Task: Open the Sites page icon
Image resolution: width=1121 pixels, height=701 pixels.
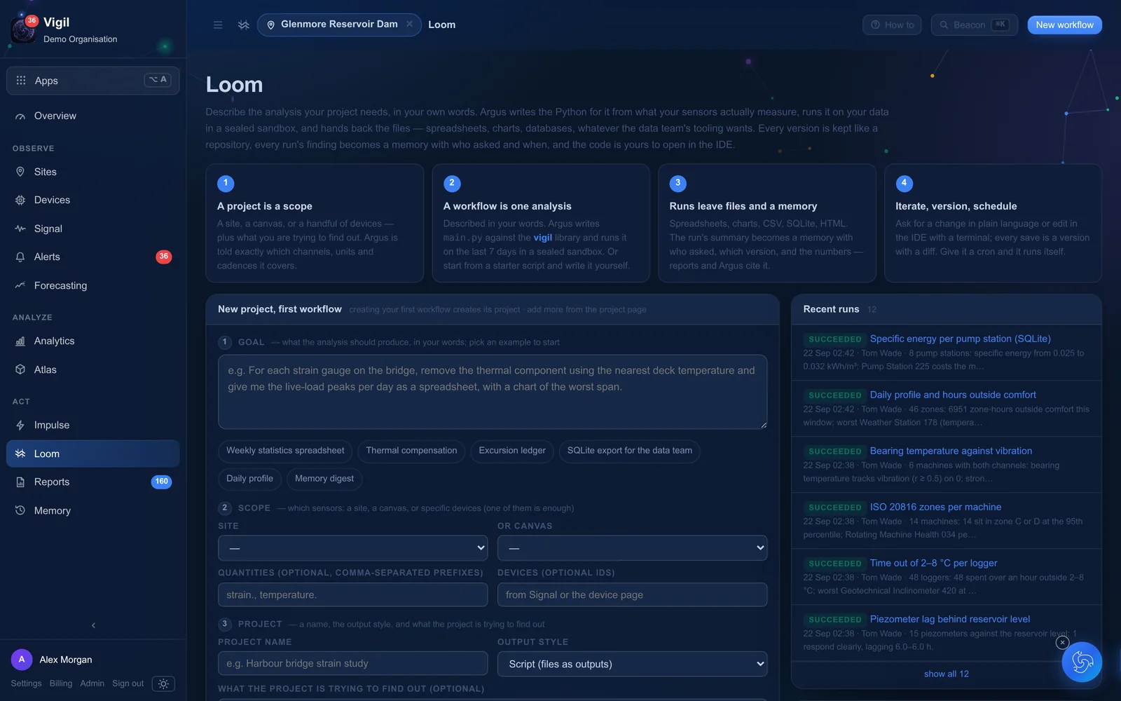Action: tap(20, 172)
